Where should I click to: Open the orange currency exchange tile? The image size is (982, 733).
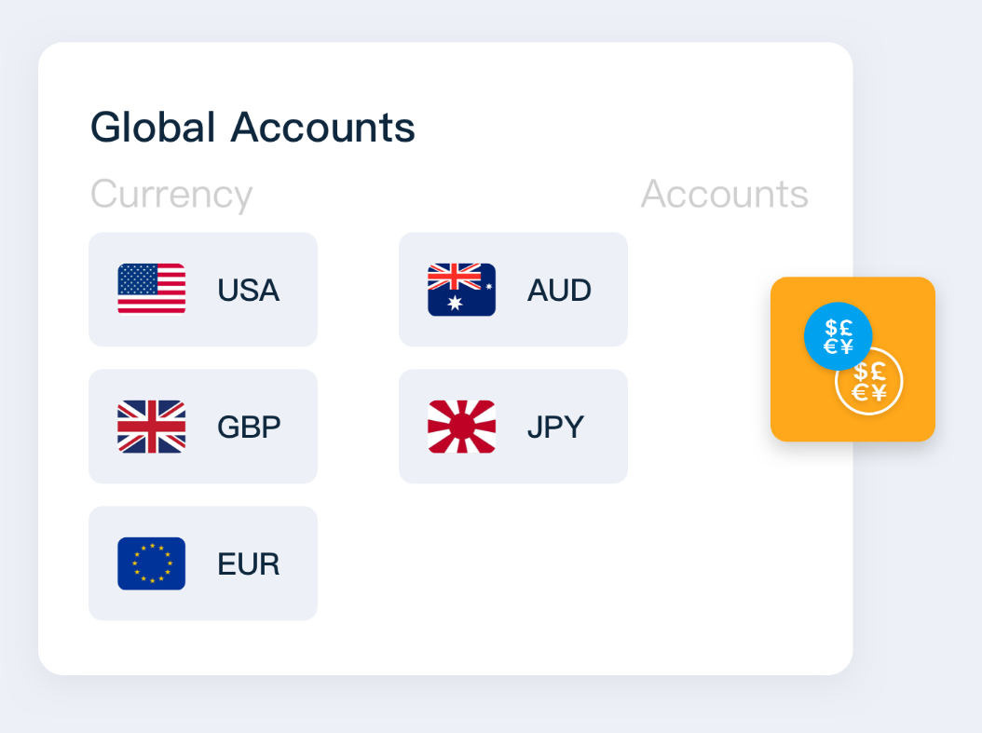point(853,360)
